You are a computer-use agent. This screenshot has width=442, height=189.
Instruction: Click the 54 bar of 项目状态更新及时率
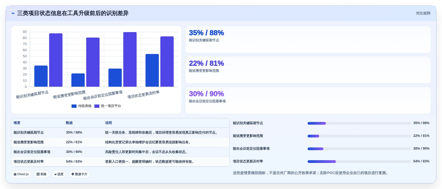(x=152, y=70)
